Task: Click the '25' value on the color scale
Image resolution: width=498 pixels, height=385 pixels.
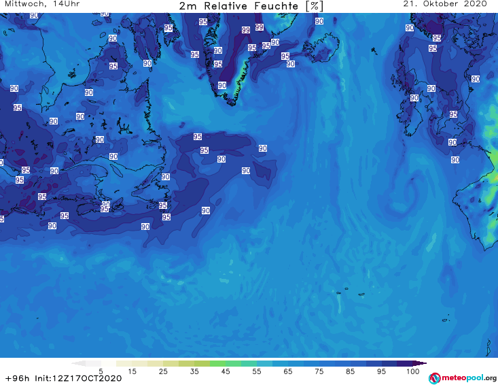Action: coord(163,371)
